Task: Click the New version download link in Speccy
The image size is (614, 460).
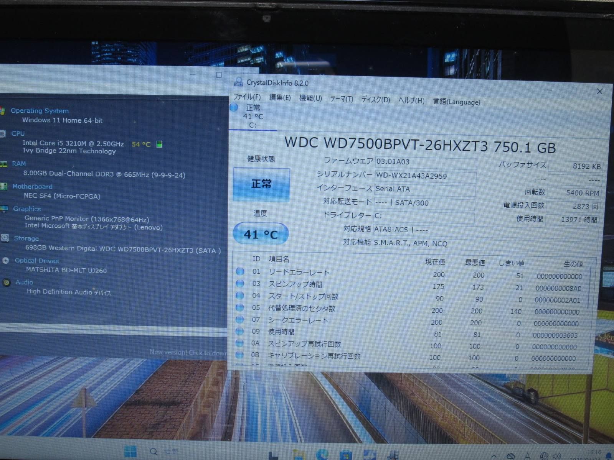Action: [188, 352]
